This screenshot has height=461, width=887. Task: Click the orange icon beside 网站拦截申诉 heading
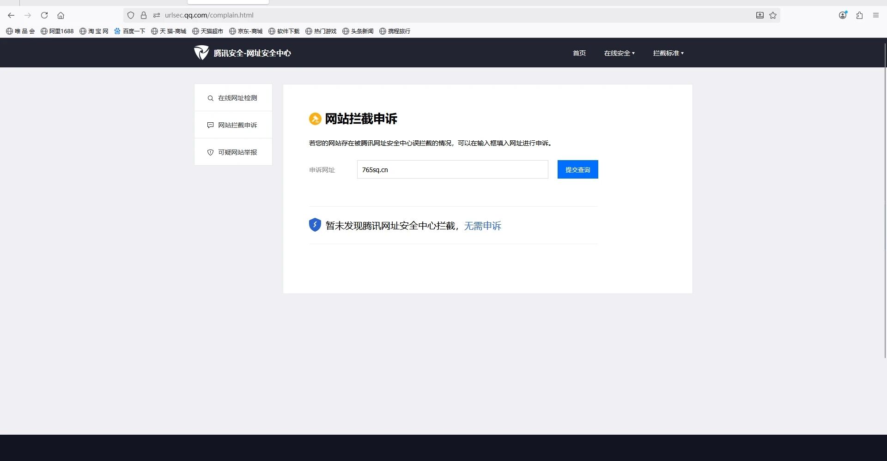click(315, 119)
